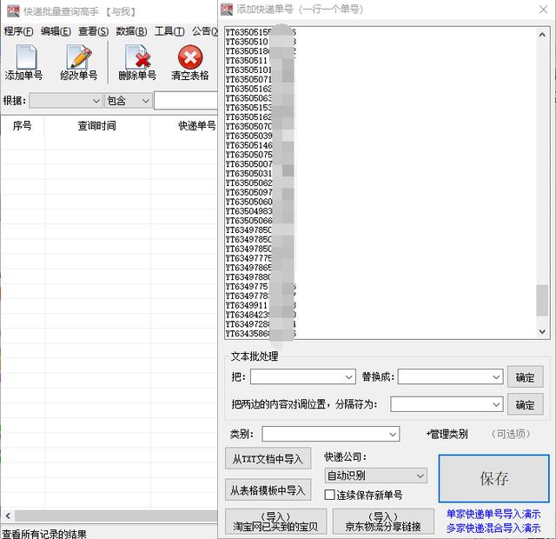
Task: Click the app icon in dialog title bar
Action: (227, 9)
